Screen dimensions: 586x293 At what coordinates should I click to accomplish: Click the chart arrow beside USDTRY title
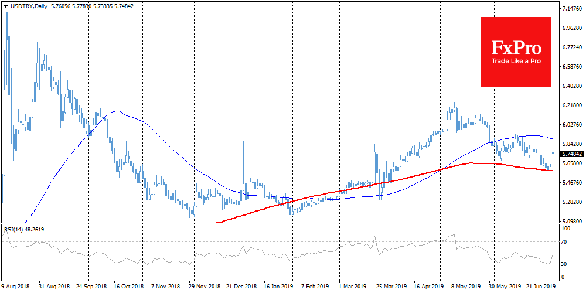(x=5, y=5)
